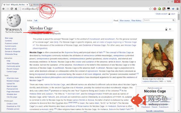The image size is (181, 113).
Task: Open the Main page sidebar link
Action: point(9,38)
